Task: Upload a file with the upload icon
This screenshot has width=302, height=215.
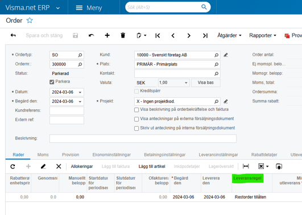Action: click(279, 166)
